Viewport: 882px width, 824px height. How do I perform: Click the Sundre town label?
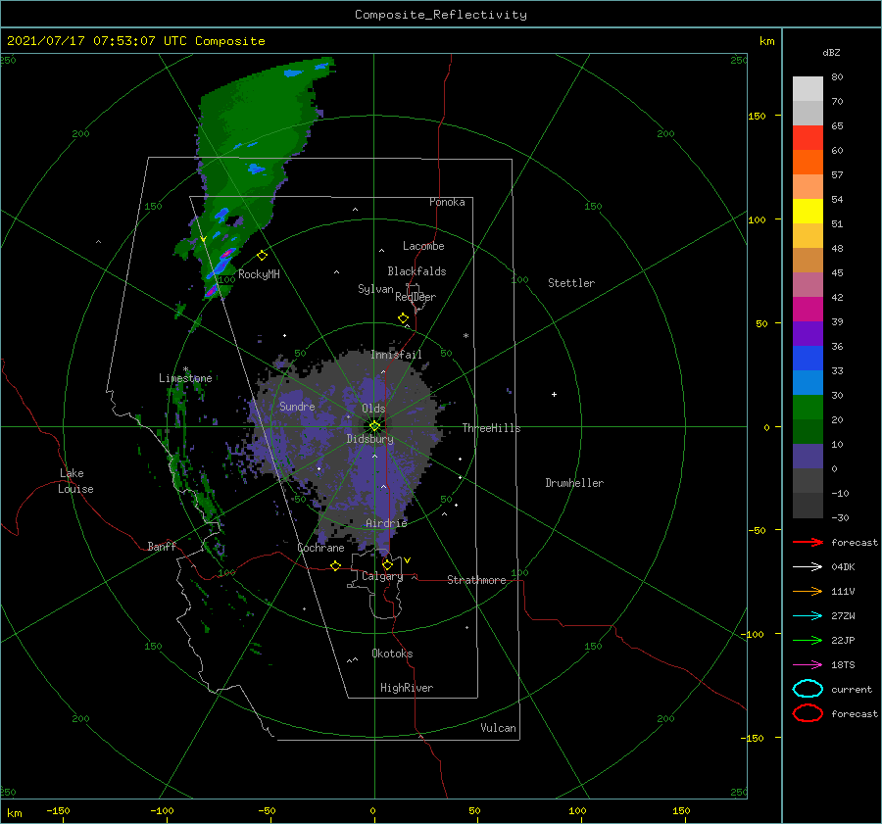tap(297, 407)
